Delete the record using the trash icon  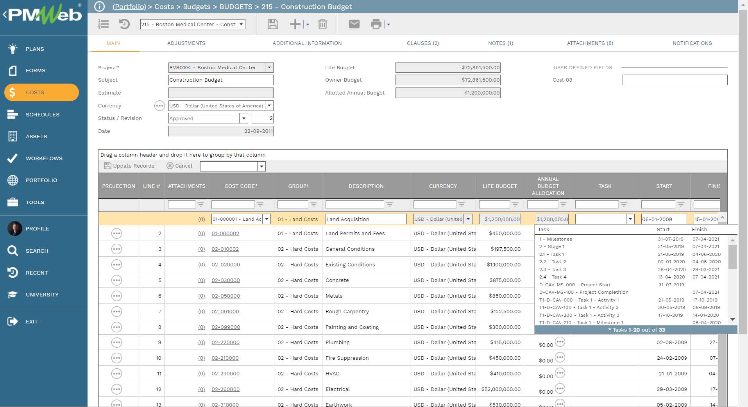(x=322, y=24)
